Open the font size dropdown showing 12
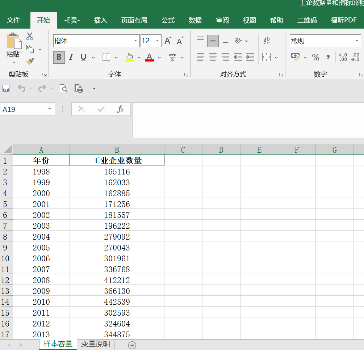 (158, 41)
